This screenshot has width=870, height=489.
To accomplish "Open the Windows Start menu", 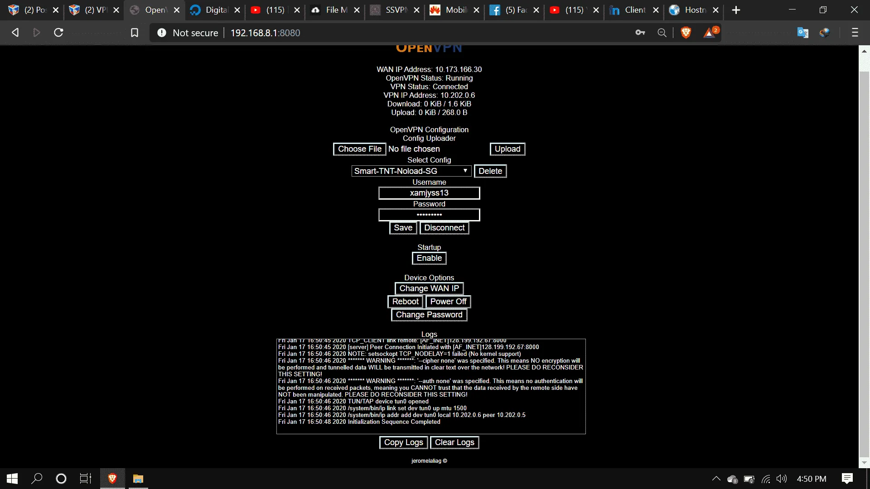I will tap(12, 479).
